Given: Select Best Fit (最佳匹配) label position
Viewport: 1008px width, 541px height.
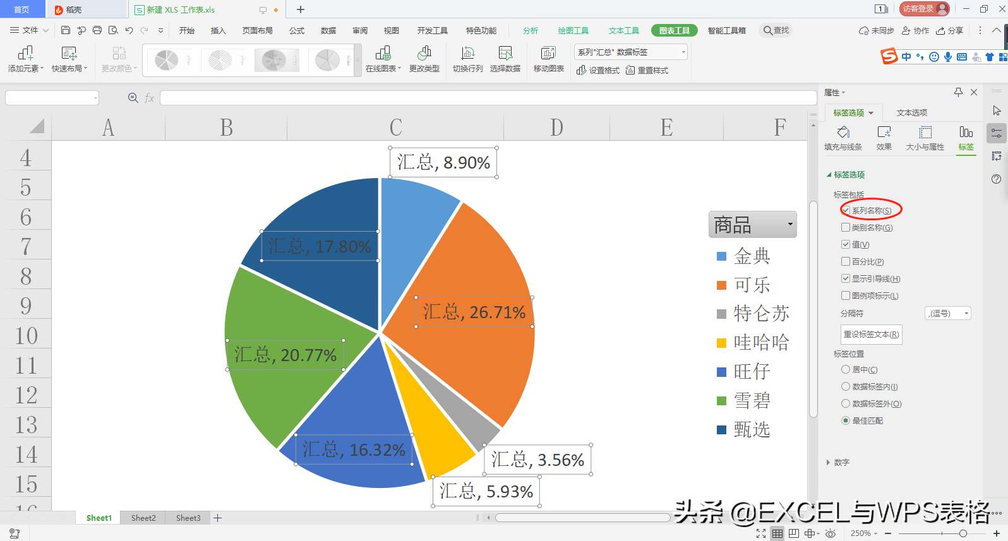Looking at the screenshot, I should tap(846, 420).
